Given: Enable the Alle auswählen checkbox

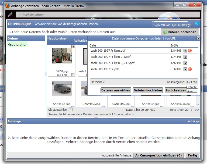Looking at the screenshot, I should pyautogui.click(x=71, y=109).
